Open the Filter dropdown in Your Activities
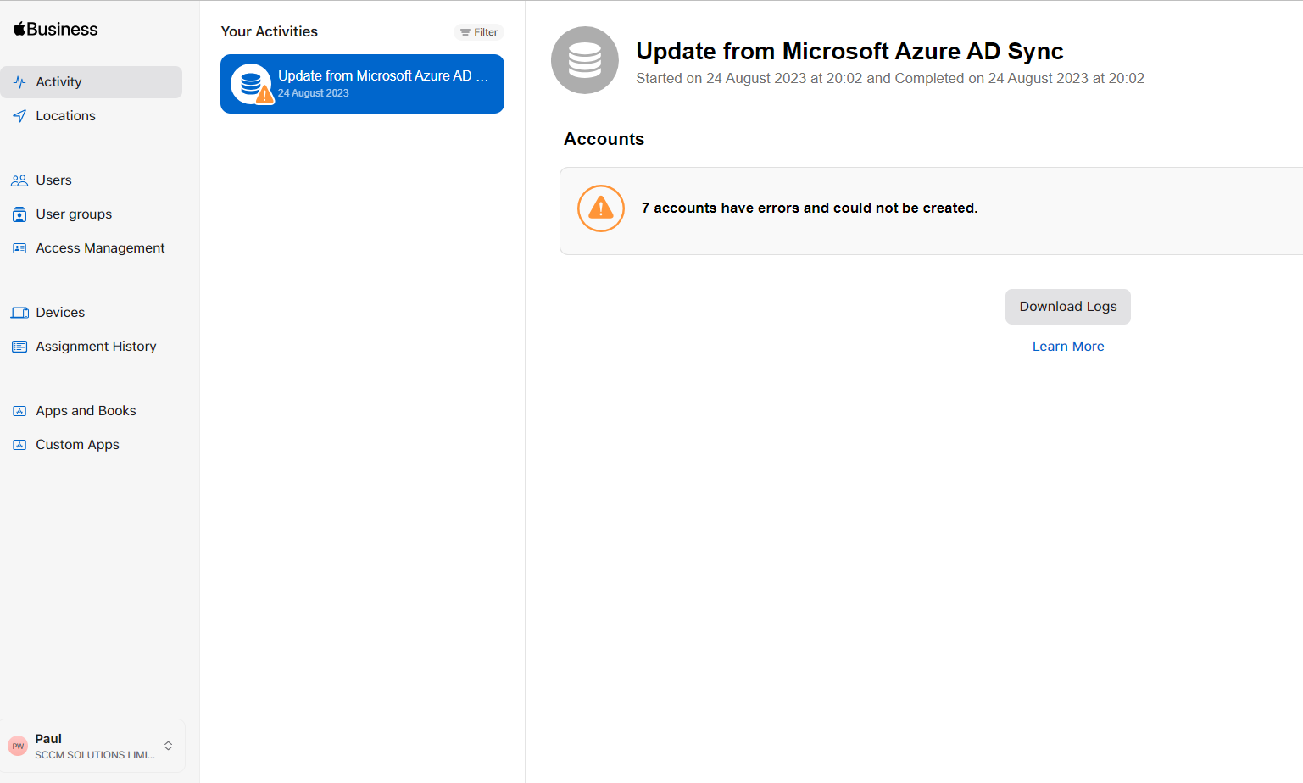 478,31
